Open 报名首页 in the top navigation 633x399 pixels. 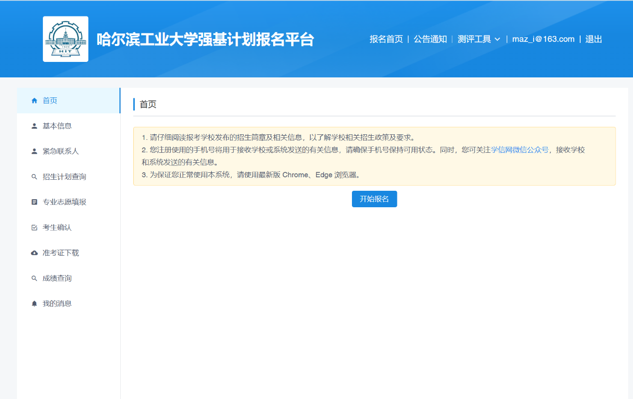pos(386,39)
